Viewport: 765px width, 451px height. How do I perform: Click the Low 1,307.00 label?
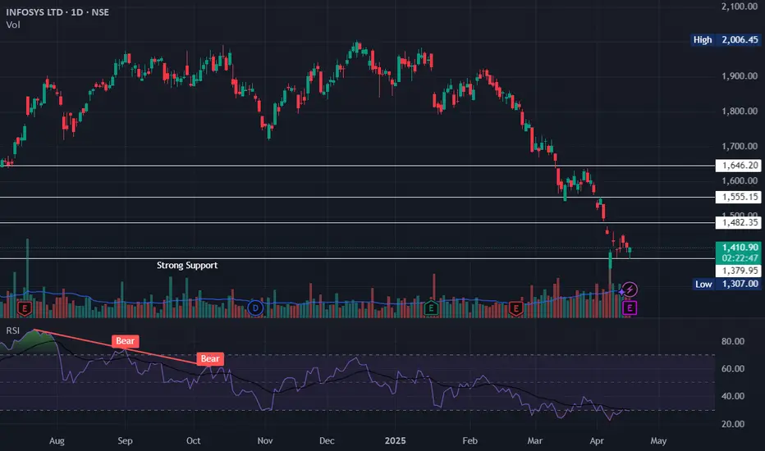pyautogui.click(x=727, y=285)
